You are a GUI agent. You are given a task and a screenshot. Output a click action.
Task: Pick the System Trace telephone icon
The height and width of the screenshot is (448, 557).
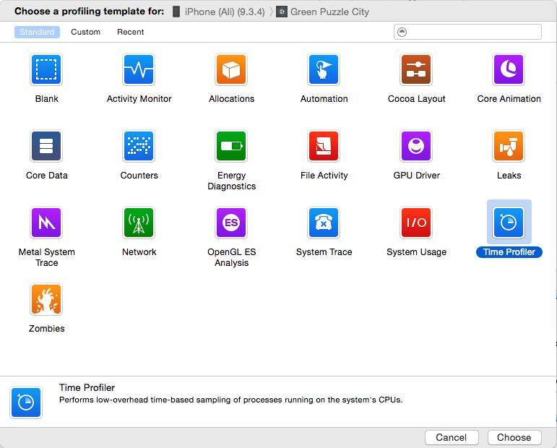(324, 223)
